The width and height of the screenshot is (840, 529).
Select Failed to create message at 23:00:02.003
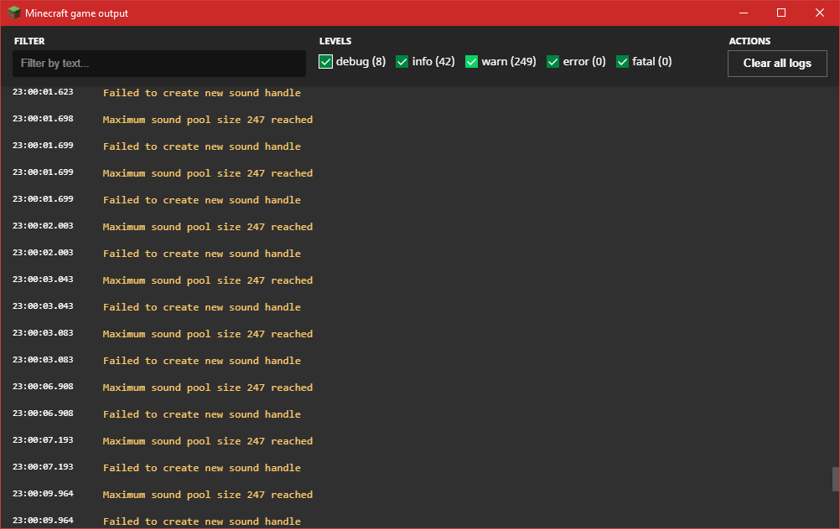(202, 254)
